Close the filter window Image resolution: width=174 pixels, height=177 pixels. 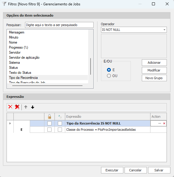click(167, 4)
